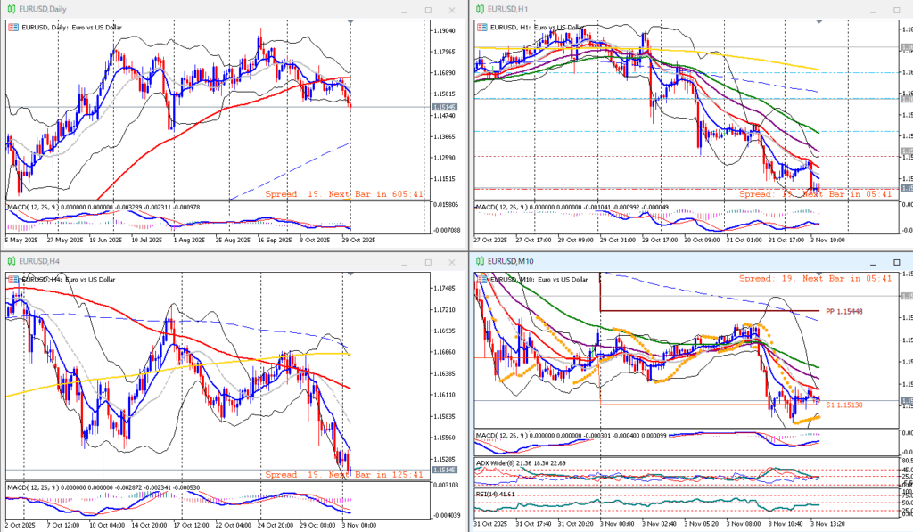Viewport: 913px width, 532px height.
Task: Click the chart shift triangle on the H4 chart
Action: 351,271
